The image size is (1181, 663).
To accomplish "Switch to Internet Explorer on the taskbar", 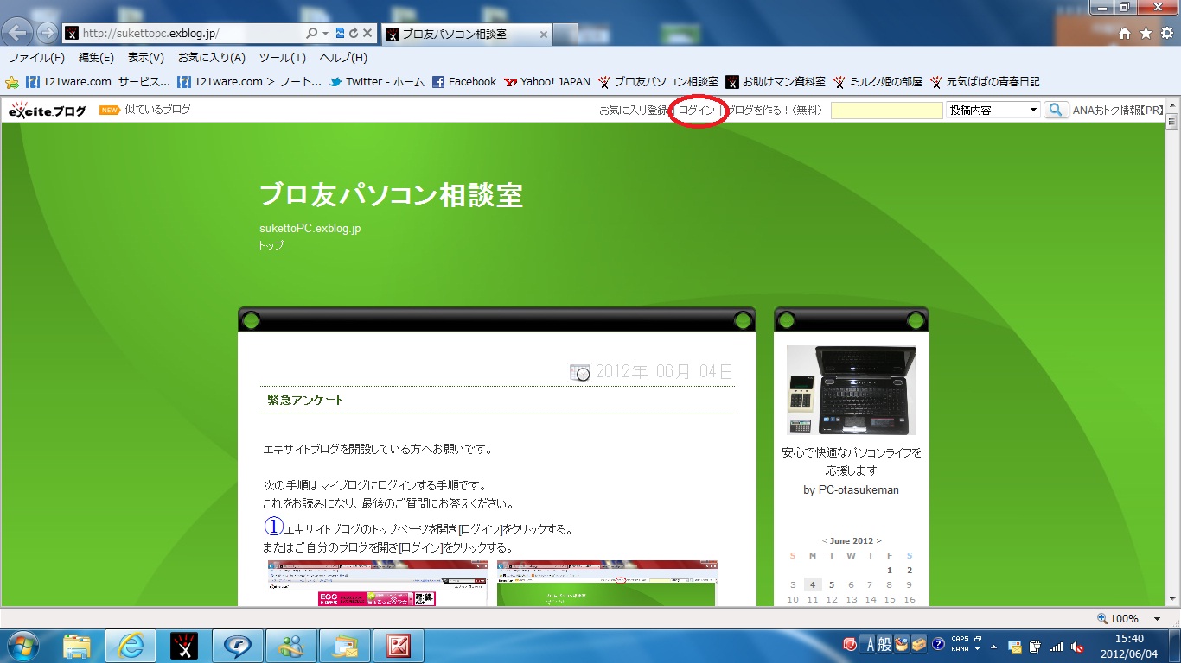I will [131, 645].
